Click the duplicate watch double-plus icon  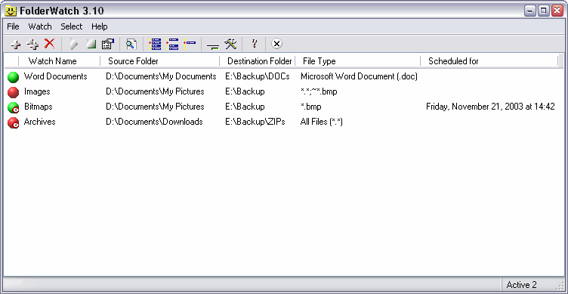tap(32, 45)
